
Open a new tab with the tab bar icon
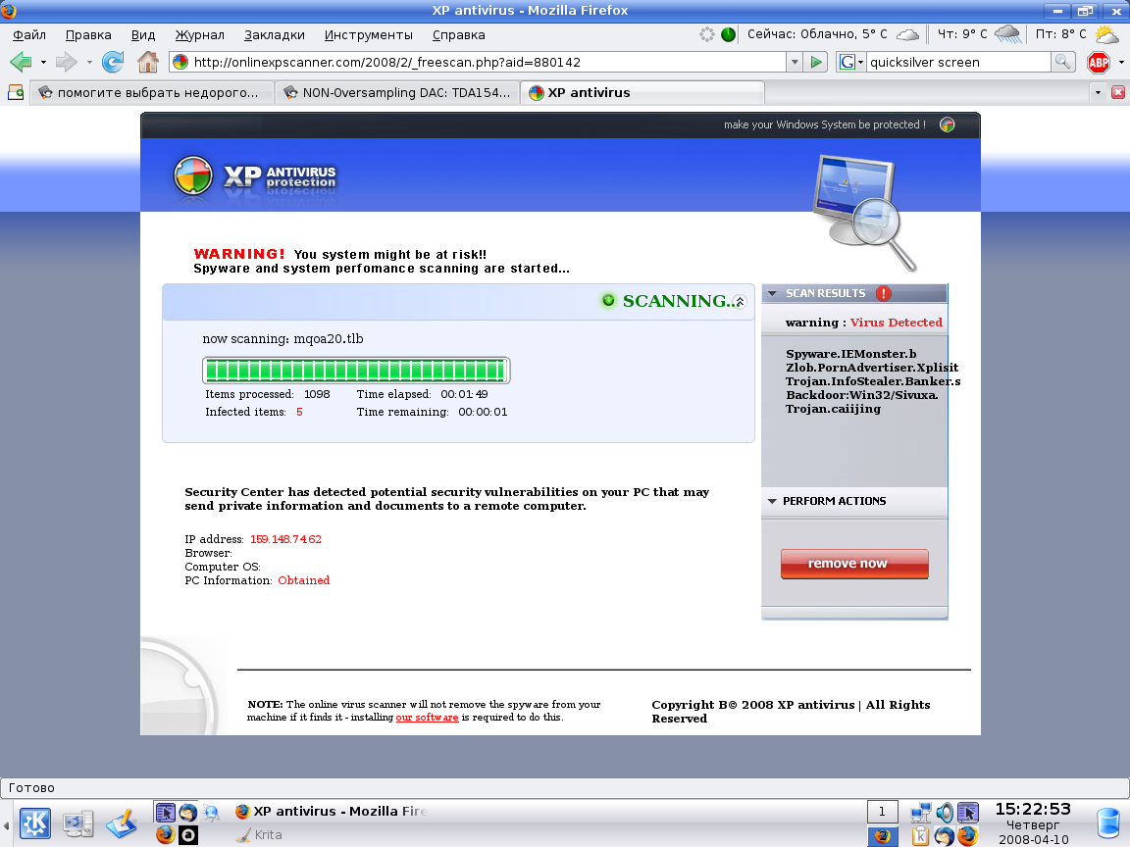click(x=15, y=92)
